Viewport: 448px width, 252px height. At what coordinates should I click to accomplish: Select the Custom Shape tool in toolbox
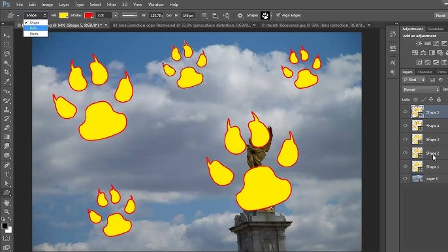pos(7,193)
